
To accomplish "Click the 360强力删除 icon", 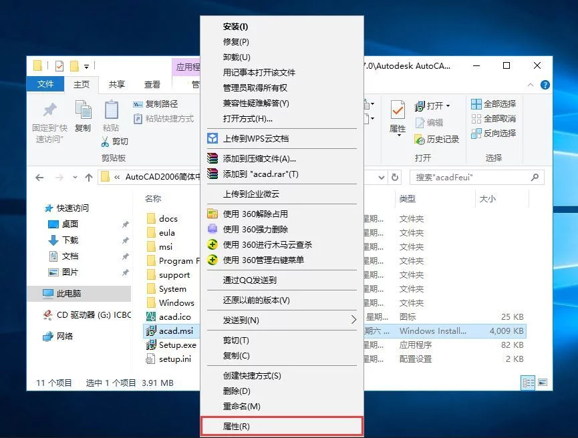I will (x=212, y=229).
